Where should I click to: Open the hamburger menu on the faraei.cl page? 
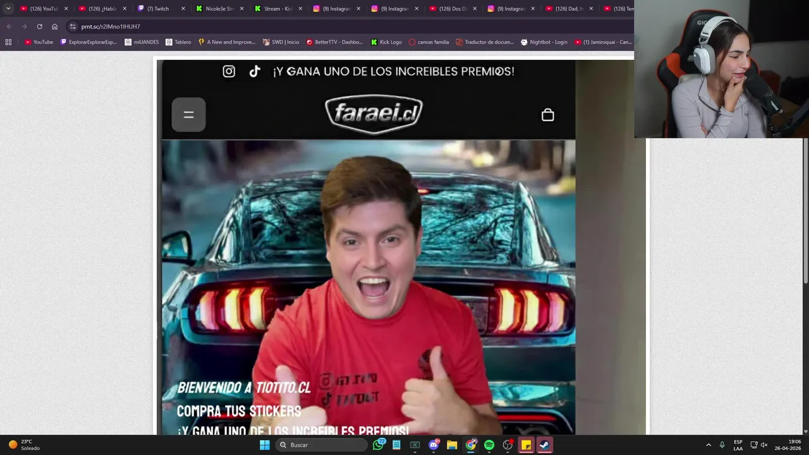tap(188, 114)
